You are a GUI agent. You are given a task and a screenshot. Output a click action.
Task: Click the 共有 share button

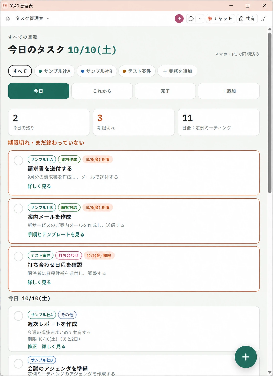coord(247,19)
